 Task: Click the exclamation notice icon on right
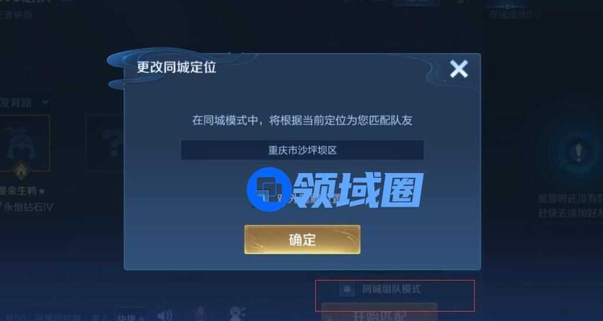coord(578,153)
